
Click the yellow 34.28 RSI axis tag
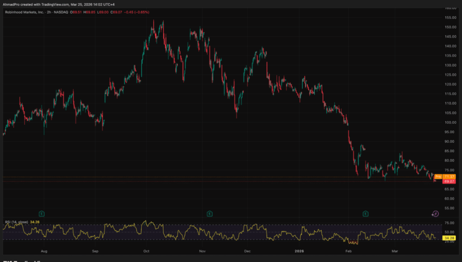point(449,238)
